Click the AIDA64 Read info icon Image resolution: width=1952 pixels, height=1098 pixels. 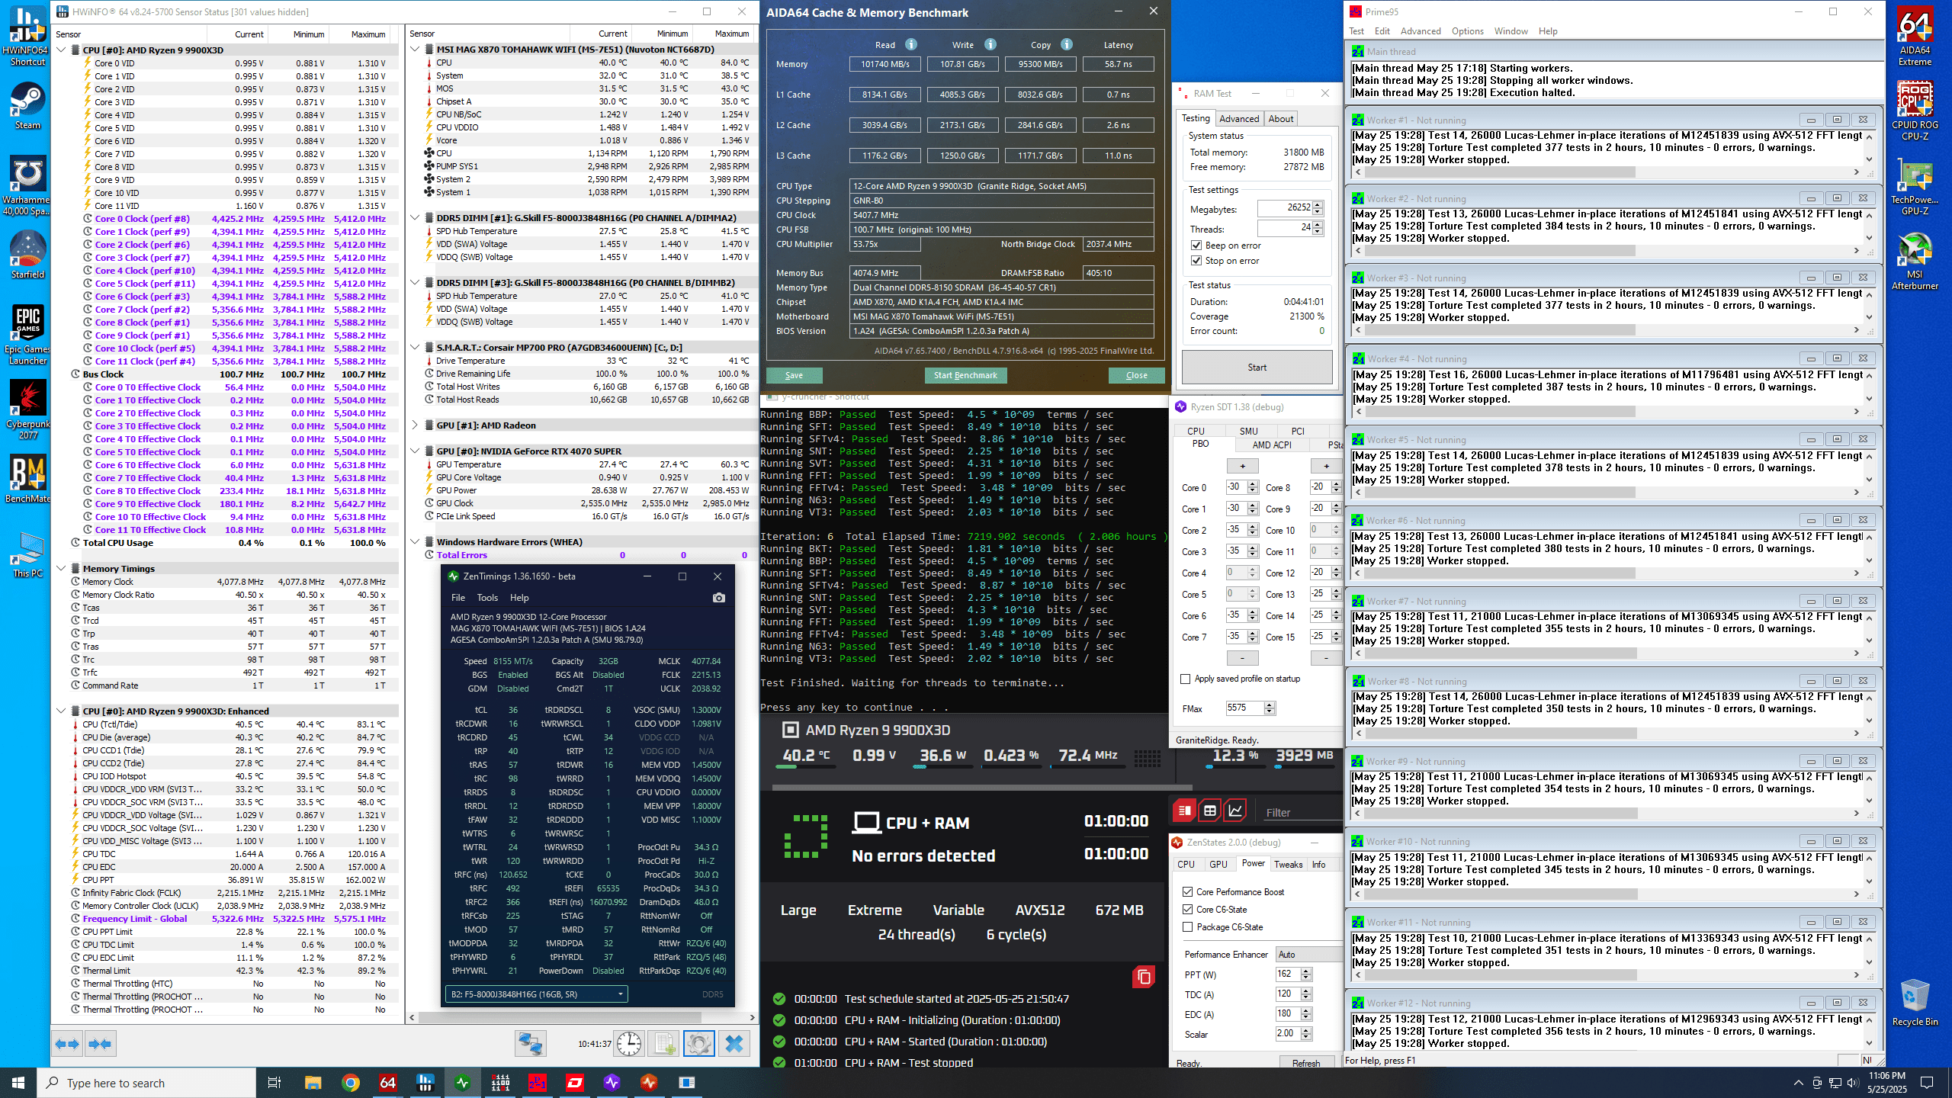tap(911, 44)
